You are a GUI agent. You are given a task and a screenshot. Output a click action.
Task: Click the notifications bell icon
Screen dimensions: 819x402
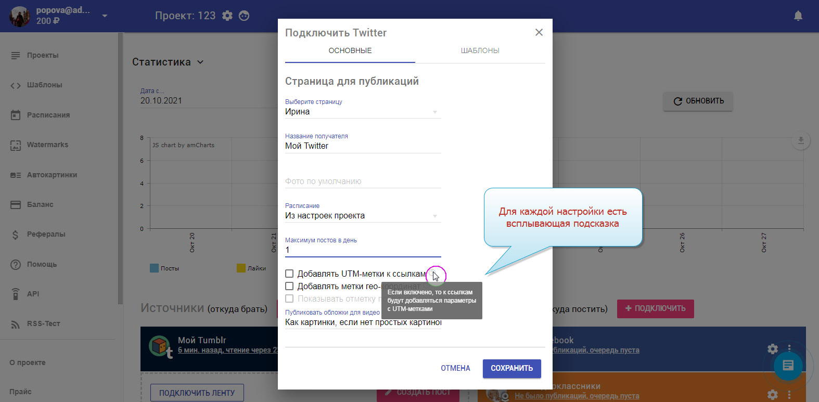click(x=798, y=16)
